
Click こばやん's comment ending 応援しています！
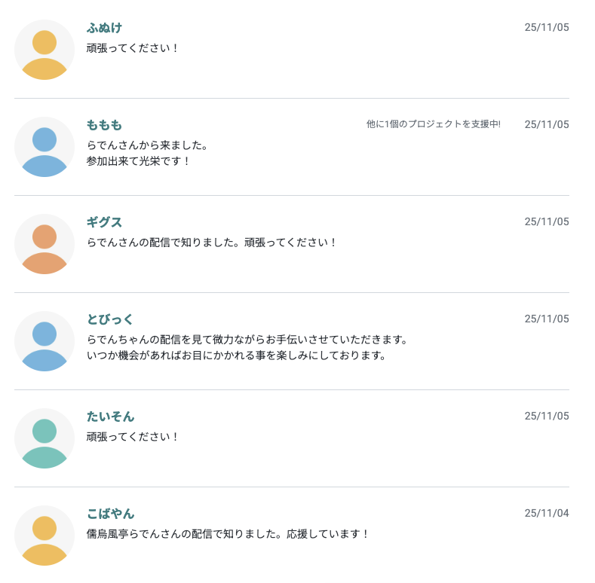(228, 534)
